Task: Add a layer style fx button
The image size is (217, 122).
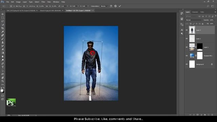Action: point(194,115)
